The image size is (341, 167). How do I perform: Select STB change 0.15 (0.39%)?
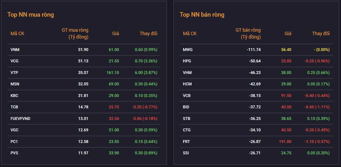pos(319,119)
